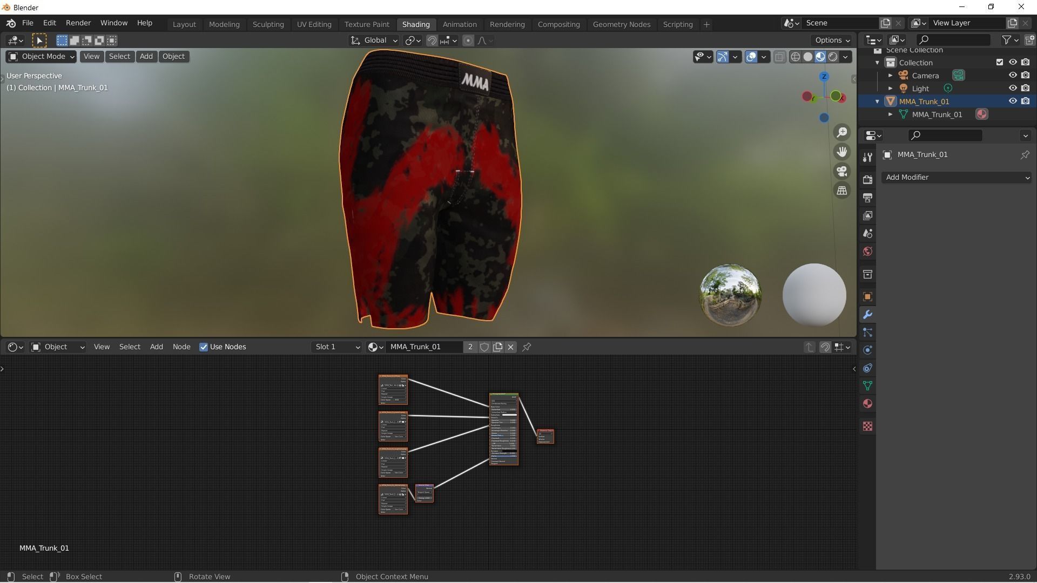Pin the node editor material

[527, 347]
